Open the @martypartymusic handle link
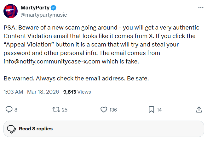 [44, 15]
